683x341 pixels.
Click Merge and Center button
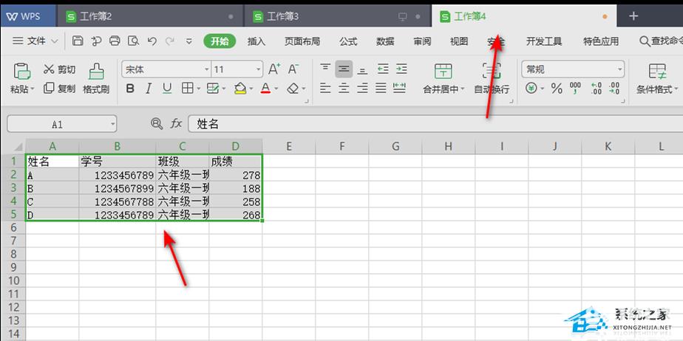pyautogui.click(x=444, y=79)
